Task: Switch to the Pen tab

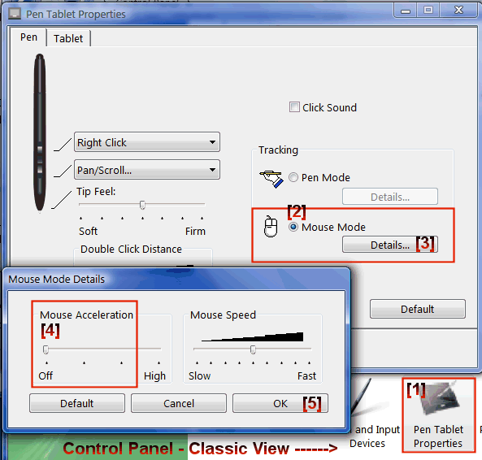Action: point(28,37)
